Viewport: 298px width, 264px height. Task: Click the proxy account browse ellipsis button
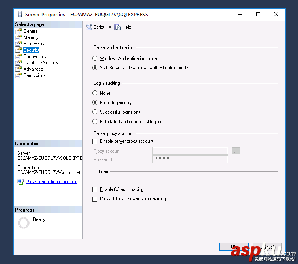(236, 151)
